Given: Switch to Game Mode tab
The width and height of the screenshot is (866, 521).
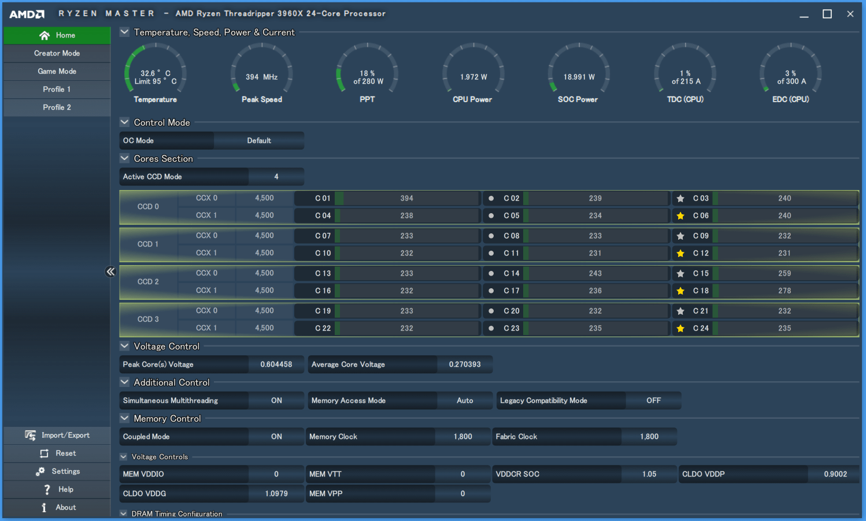Looking at the screenshot, I should tap(57, 71).
